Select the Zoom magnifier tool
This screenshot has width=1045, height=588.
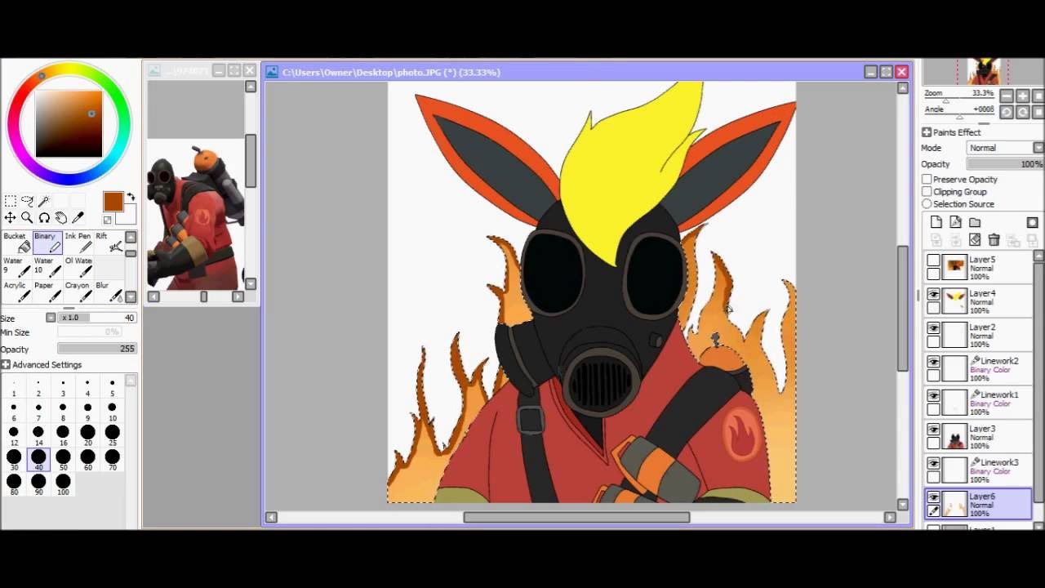click(x=27, y=218)
